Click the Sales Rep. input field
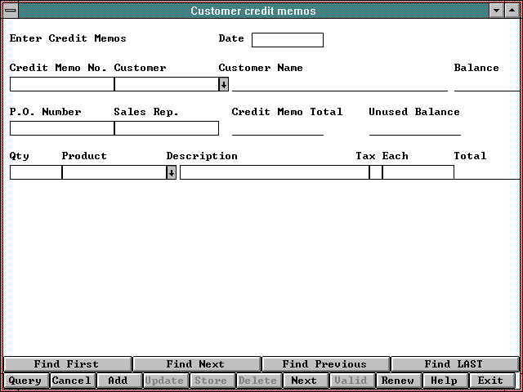 (166, 128)
